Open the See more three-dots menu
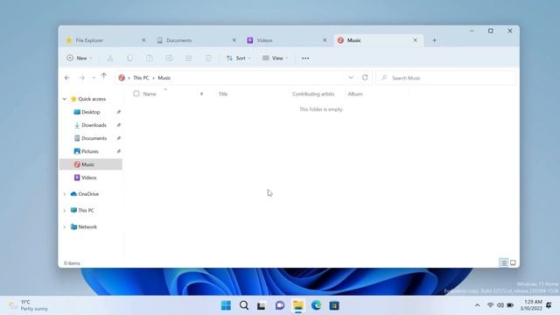This screenshot has height=315, width=560. pyautogui.click(x=305, y=59)
